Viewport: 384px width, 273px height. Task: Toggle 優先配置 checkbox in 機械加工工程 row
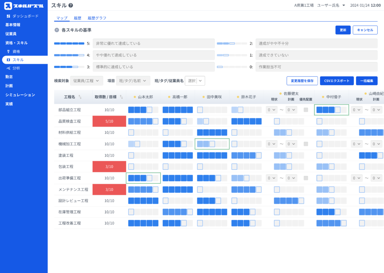(x=306, y=144)
